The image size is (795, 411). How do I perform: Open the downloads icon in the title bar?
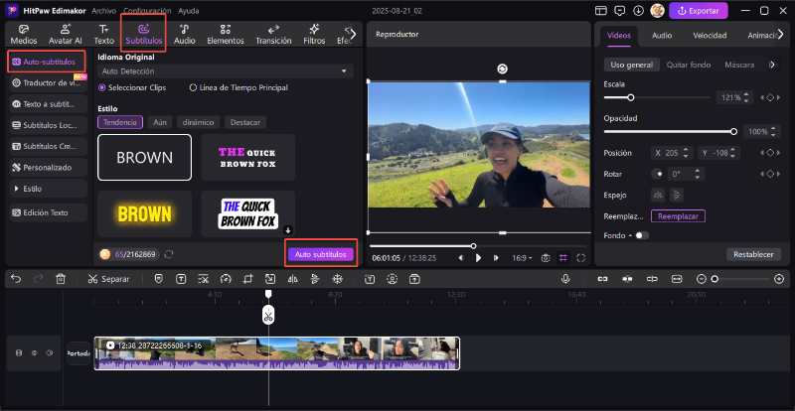point(638,11)
